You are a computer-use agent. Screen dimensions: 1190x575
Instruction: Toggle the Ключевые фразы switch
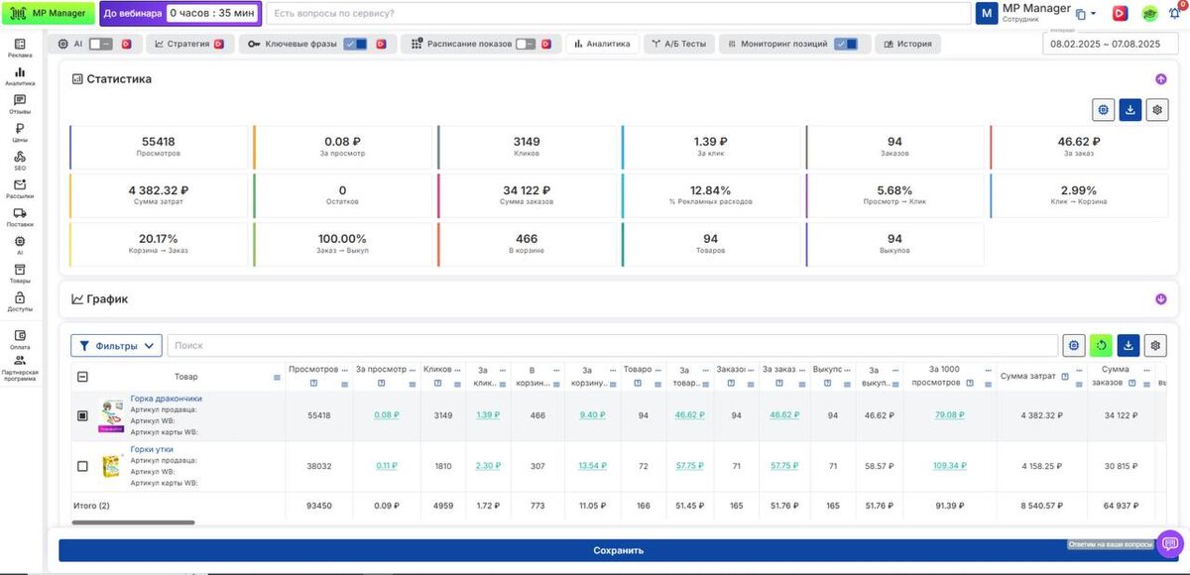(x=354, y=45)
